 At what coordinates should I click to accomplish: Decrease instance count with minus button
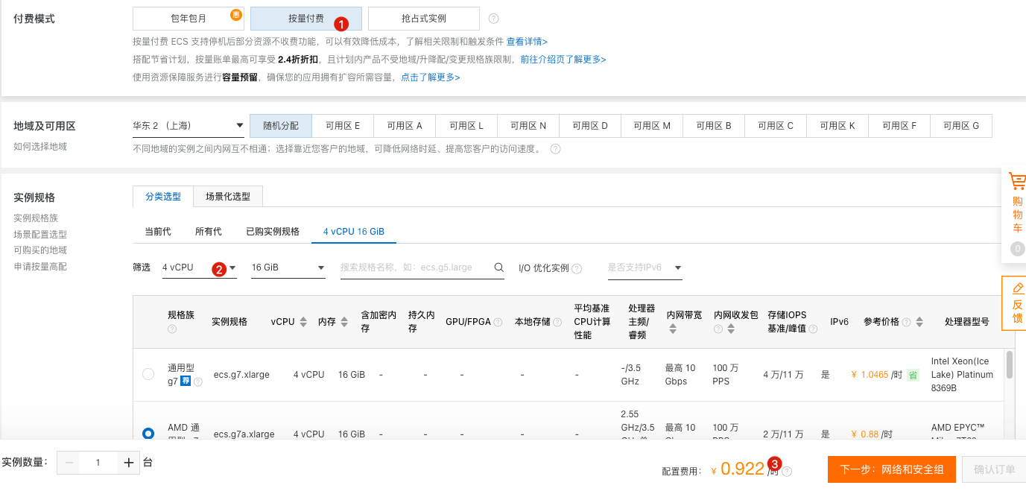(x=69, y=463)
